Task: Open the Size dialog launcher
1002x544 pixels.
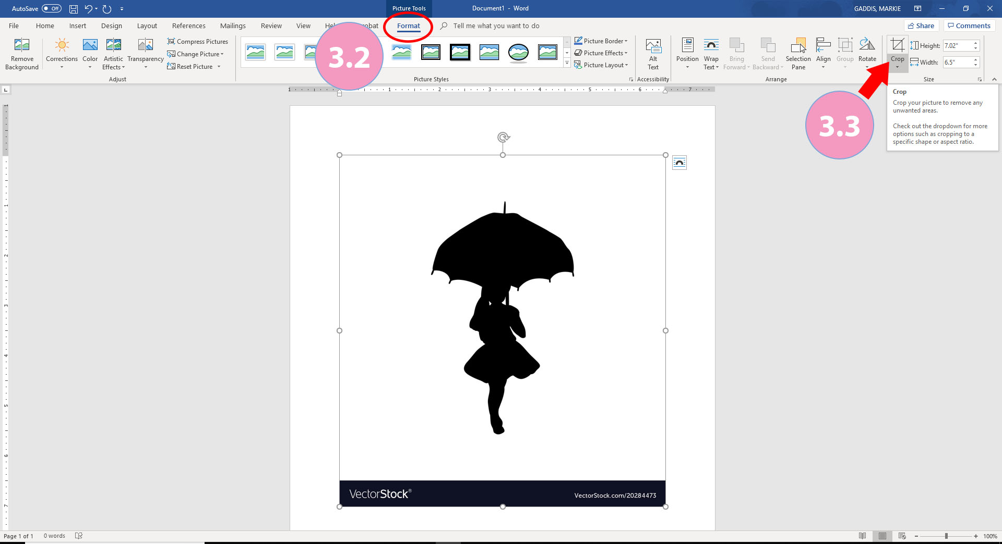Action: coord(980,79)
